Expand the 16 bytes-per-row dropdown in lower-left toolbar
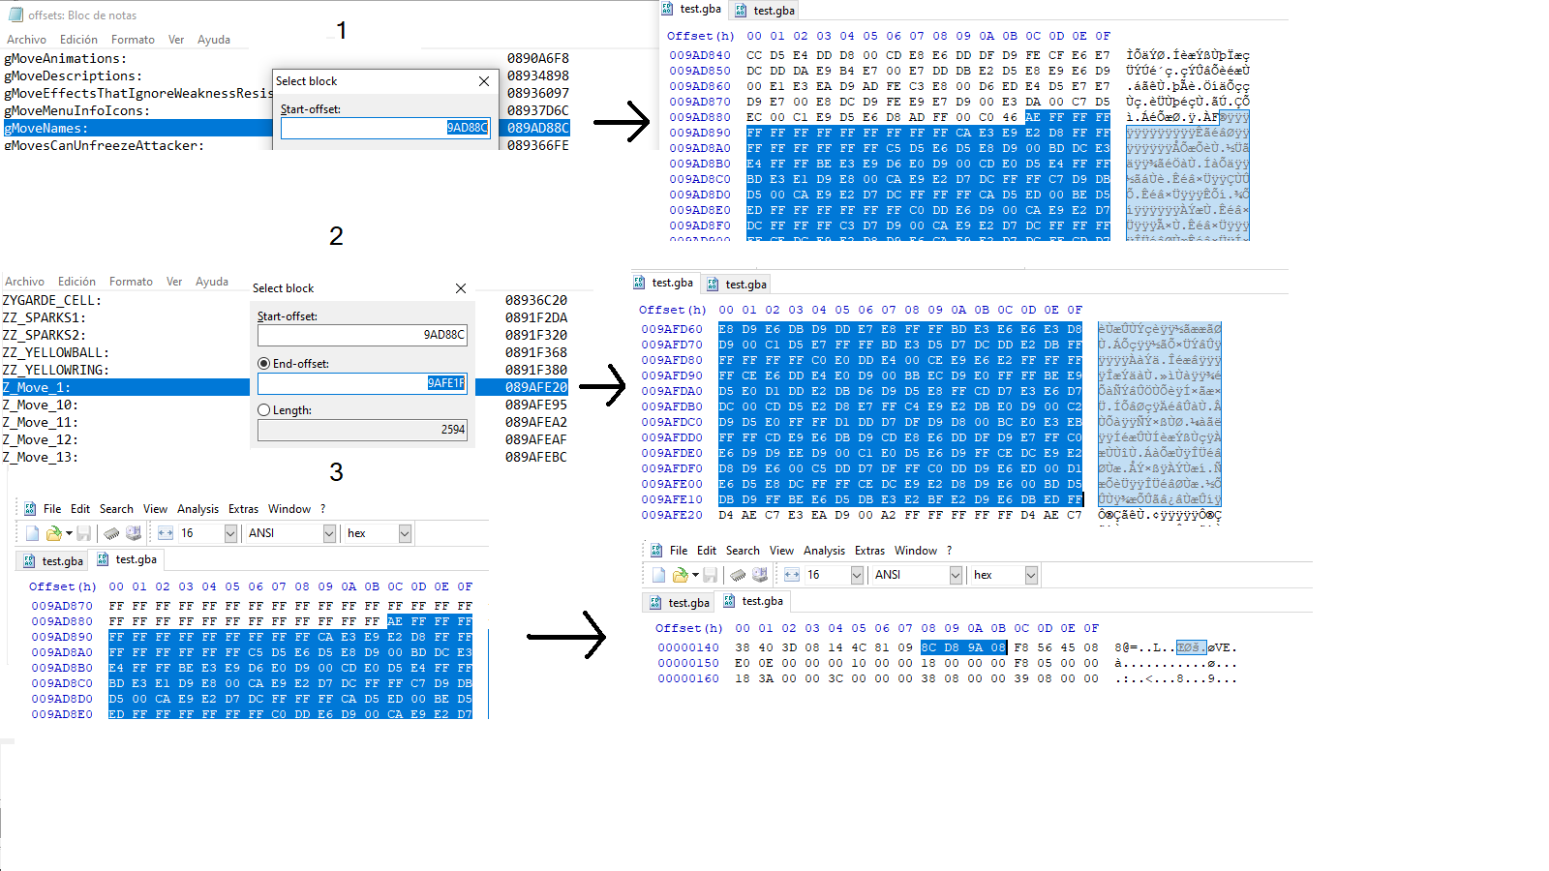The image size is (1549, 871). pyautogui.click(x=230, y=533)
